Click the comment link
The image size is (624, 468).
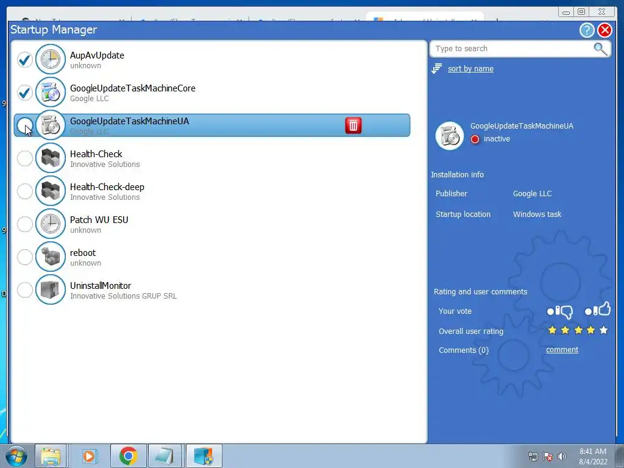tap(562, 350)
